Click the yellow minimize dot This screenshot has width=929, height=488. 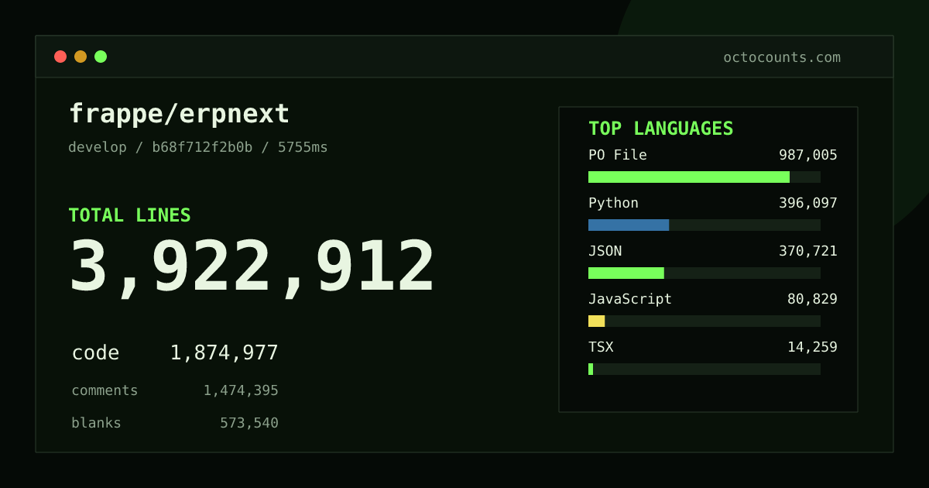click(81, 57)
